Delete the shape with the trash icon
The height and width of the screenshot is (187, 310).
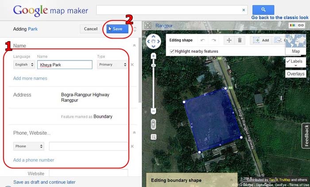240,40
